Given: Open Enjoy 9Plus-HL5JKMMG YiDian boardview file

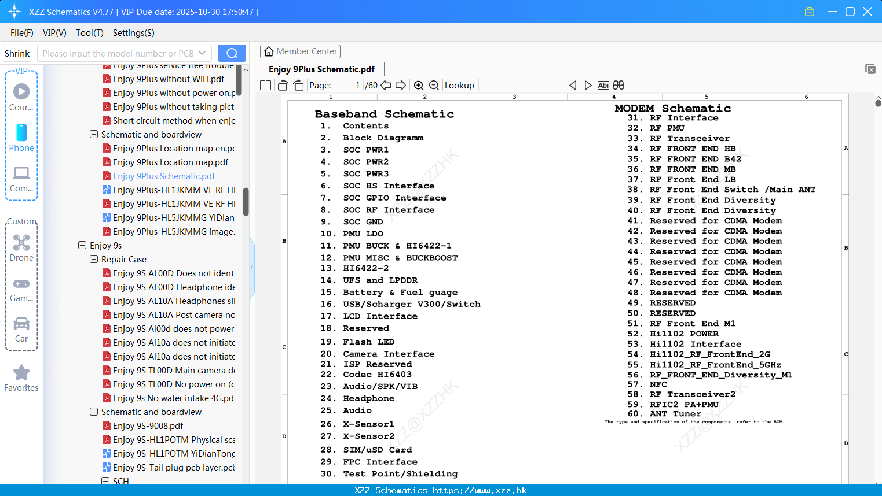Looking at the screenshot, I should click(169, 217).
